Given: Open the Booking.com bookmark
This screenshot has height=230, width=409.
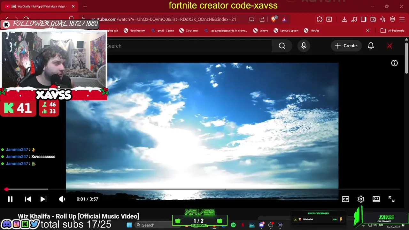Looking at the screenshot, I should 134,31.
